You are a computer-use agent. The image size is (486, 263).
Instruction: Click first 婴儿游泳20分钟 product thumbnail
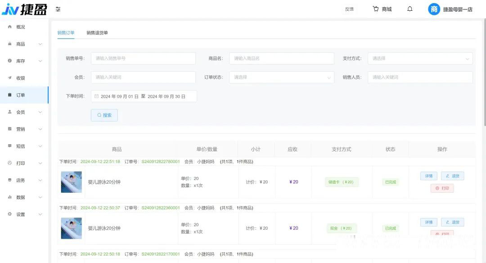pyautogui.click(x=72, y=182)
